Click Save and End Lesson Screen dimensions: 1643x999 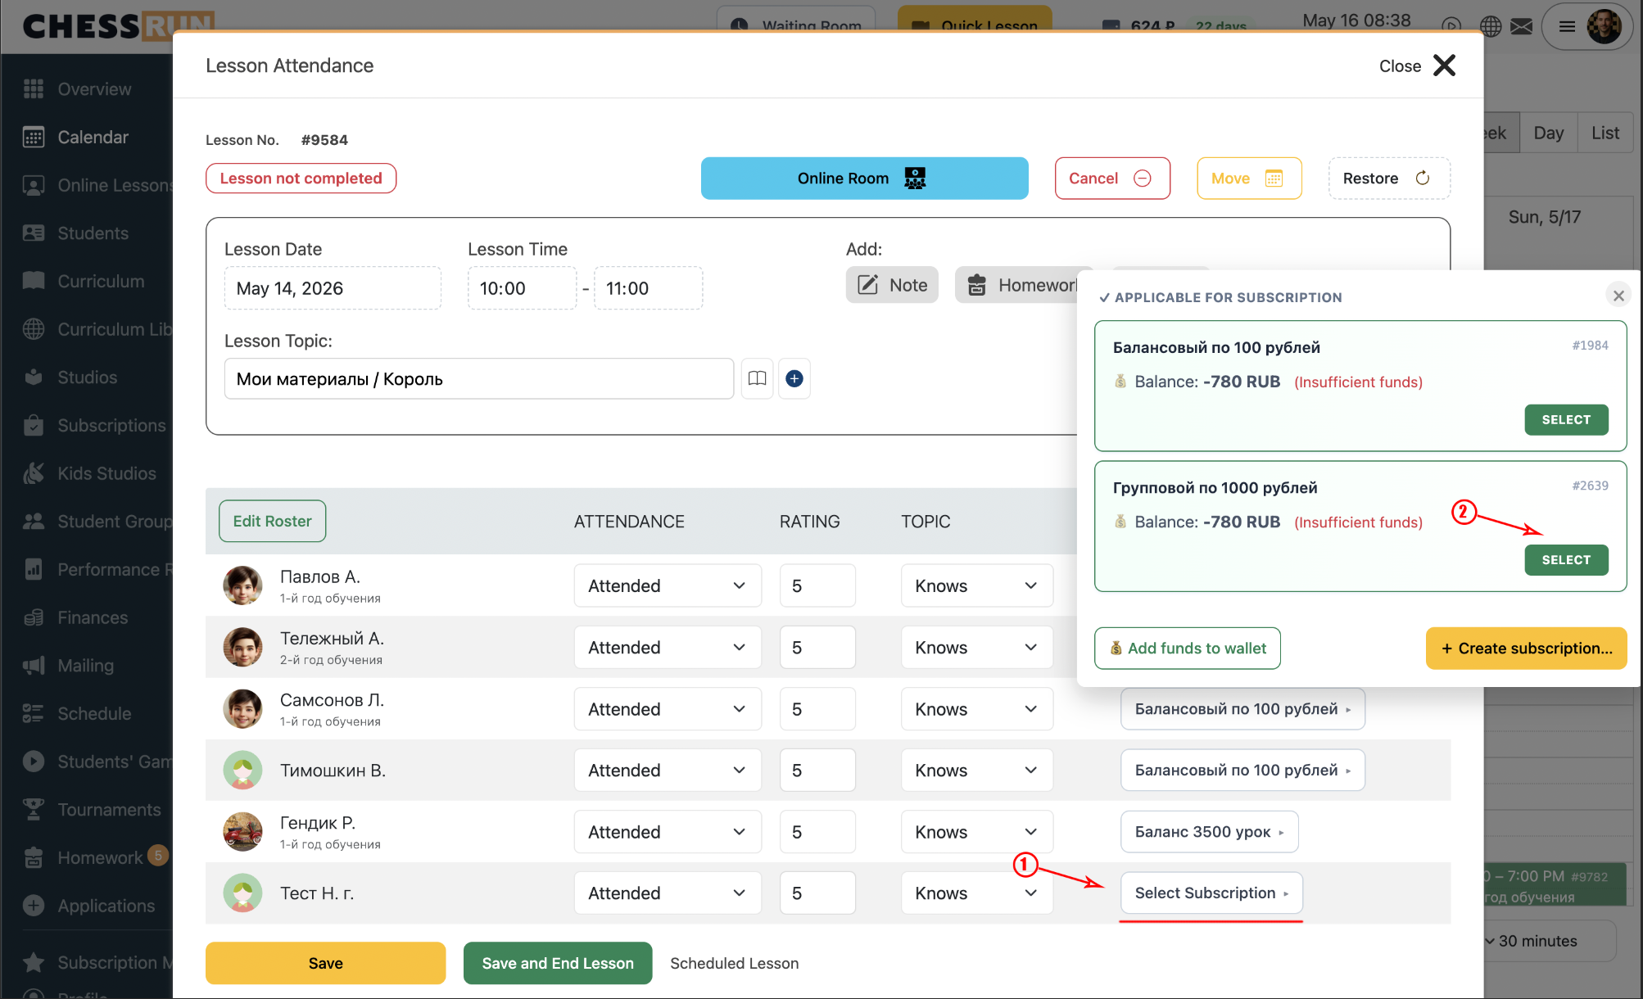point(558,964)
